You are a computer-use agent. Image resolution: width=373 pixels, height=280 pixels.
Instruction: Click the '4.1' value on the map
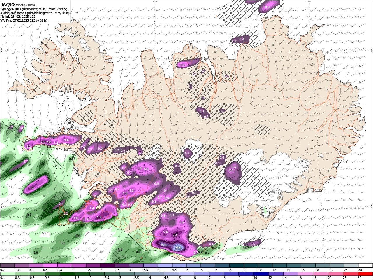(163, 245)
